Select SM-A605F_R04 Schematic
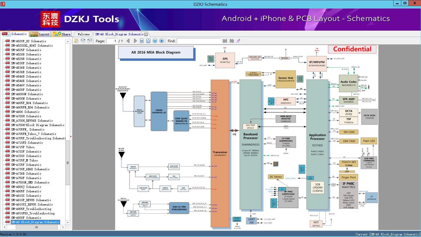 click(29, 103)
